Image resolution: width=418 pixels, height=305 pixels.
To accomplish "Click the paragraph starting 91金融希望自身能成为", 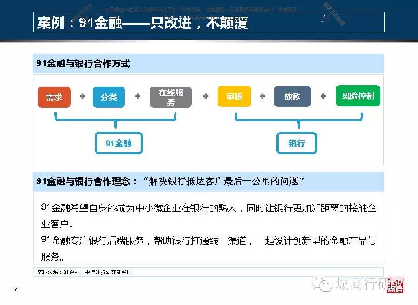I will [x=209, y=216].
